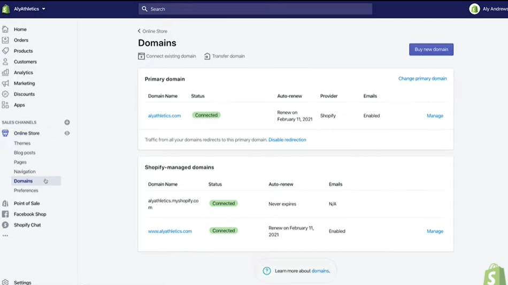Screen dimensions: 508x285
Task: Open Analytics section
Action: pos(24,73)
